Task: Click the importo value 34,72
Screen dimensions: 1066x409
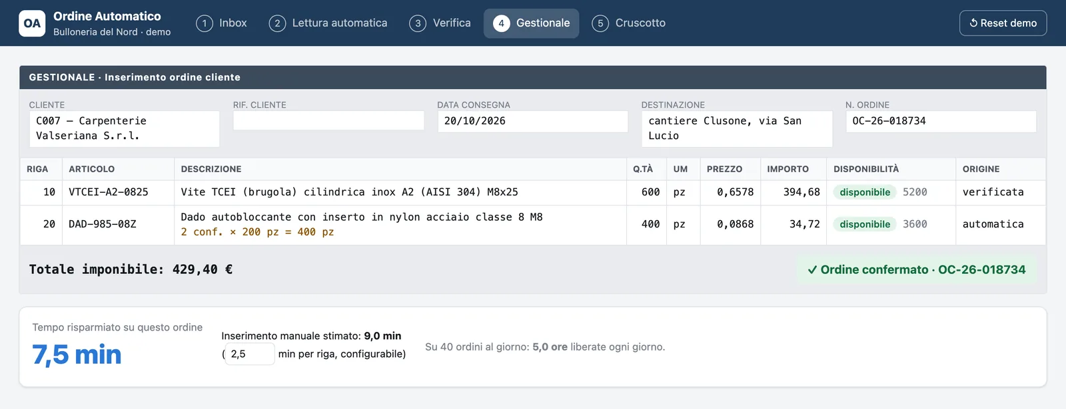Action: (x=805, y=224)
